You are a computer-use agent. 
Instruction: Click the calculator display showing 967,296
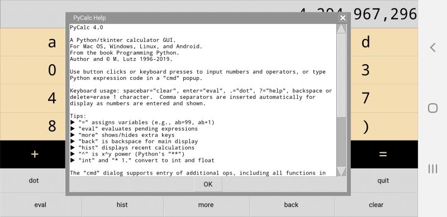[384, 14]
